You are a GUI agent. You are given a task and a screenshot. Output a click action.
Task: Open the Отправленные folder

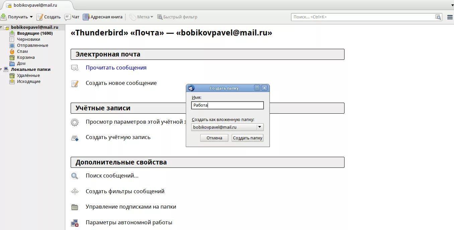click(32, 45)
